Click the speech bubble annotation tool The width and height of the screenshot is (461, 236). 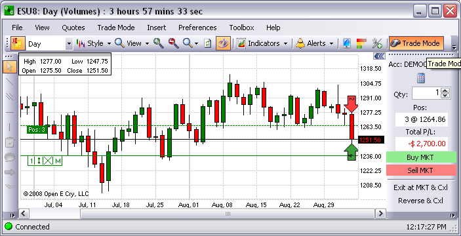9,157
